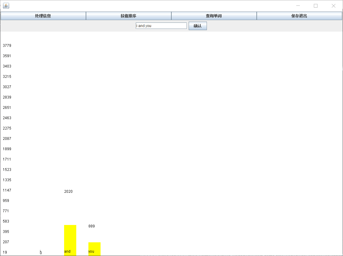The width and height of the screenshot is (343, 256).
Task: Click the axis value 1147
Action: [x=7, y=190]
